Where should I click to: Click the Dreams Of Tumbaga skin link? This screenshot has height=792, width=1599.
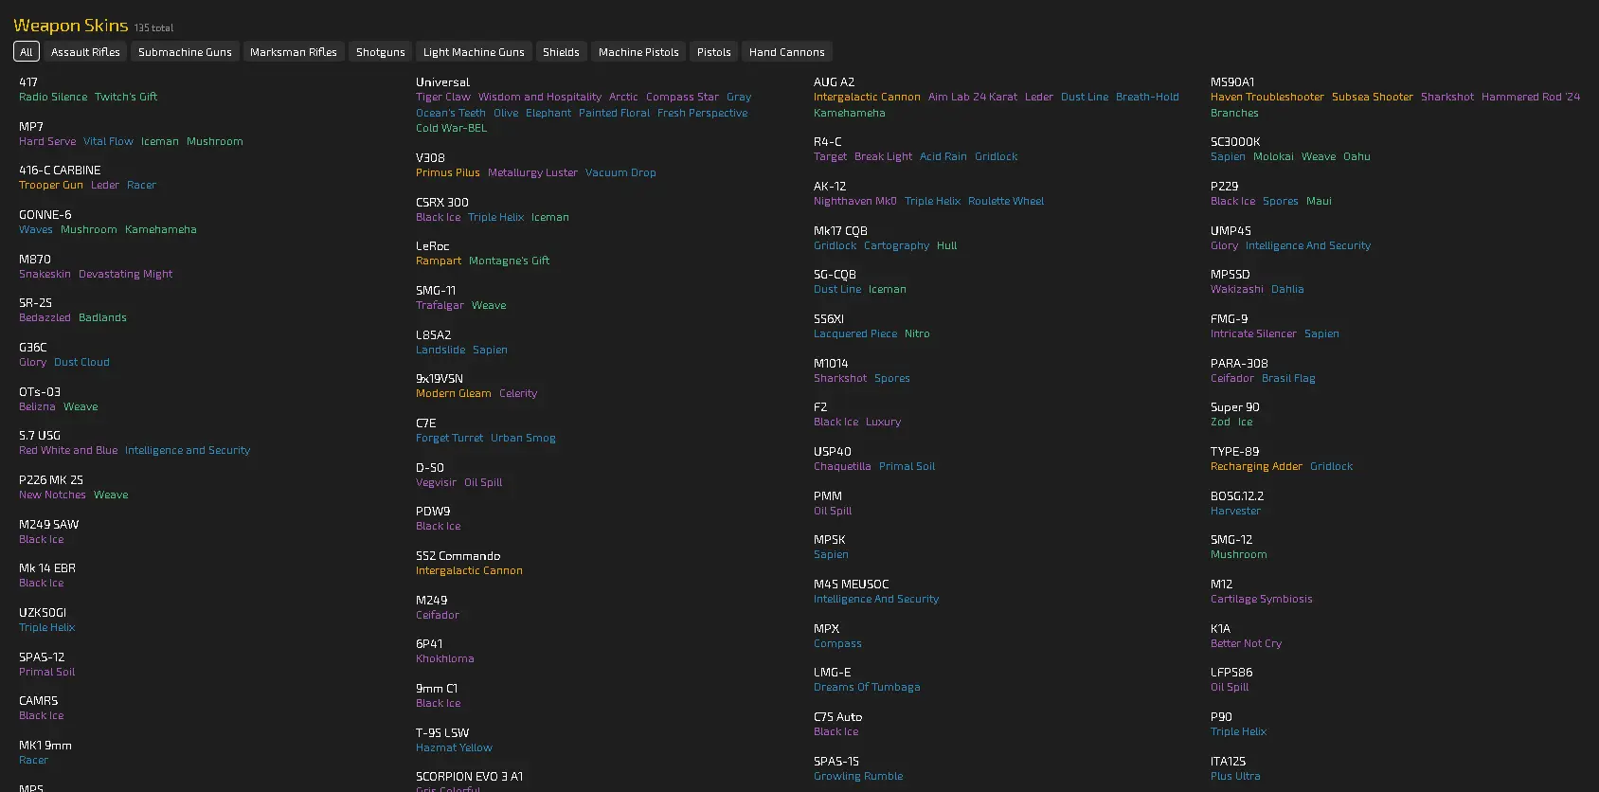pyautogui.click(x=867, y=687)
